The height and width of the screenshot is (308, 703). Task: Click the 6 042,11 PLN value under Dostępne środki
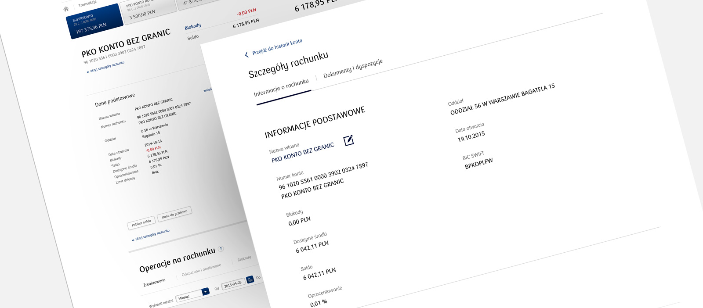(x=312, y=247)
